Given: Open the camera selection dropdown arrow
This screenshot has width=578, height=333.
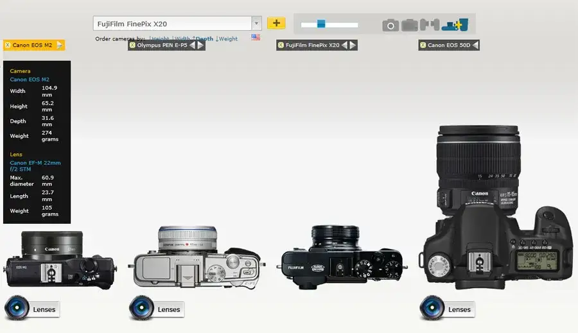Looking at the screenshot, I should point(256,24).
